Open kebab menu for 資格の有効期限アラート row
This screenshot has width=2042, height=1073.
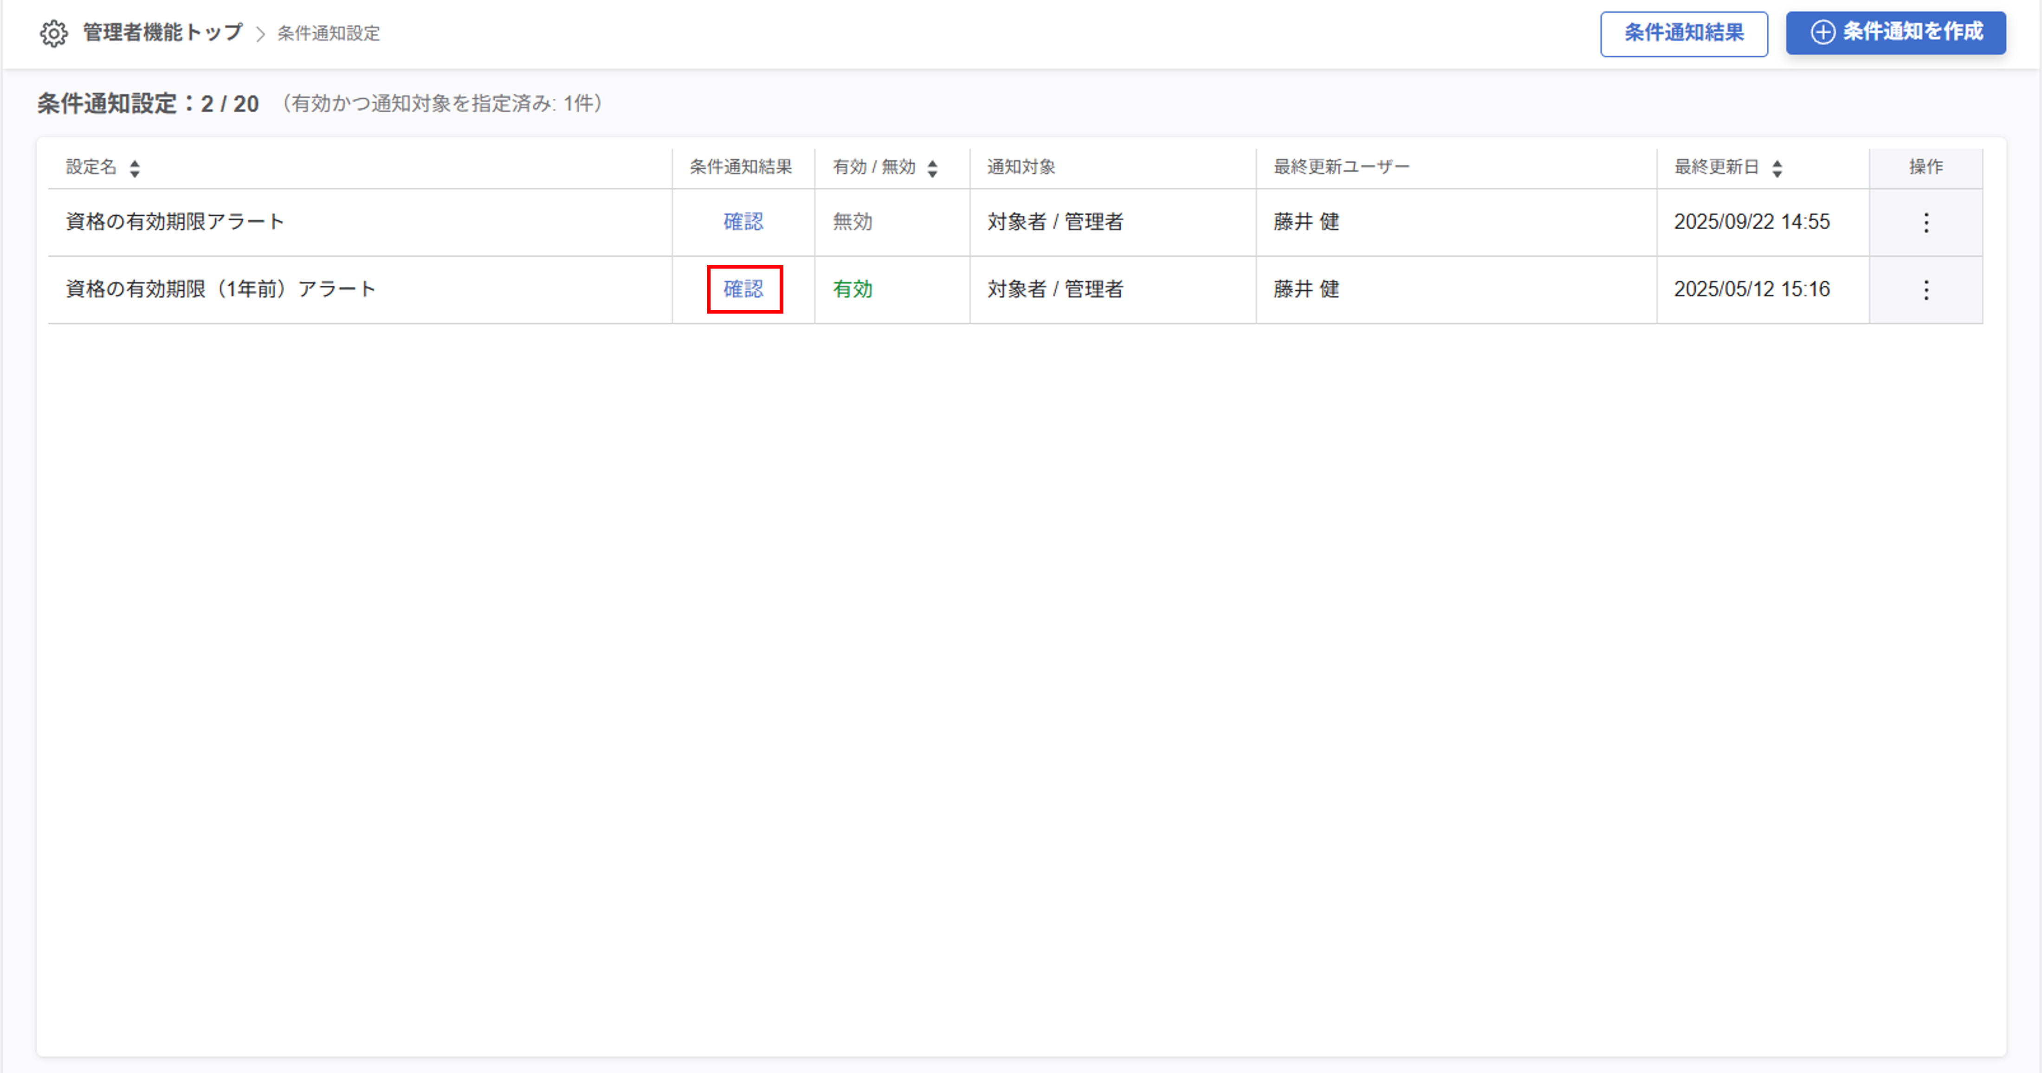[1926, 223]
